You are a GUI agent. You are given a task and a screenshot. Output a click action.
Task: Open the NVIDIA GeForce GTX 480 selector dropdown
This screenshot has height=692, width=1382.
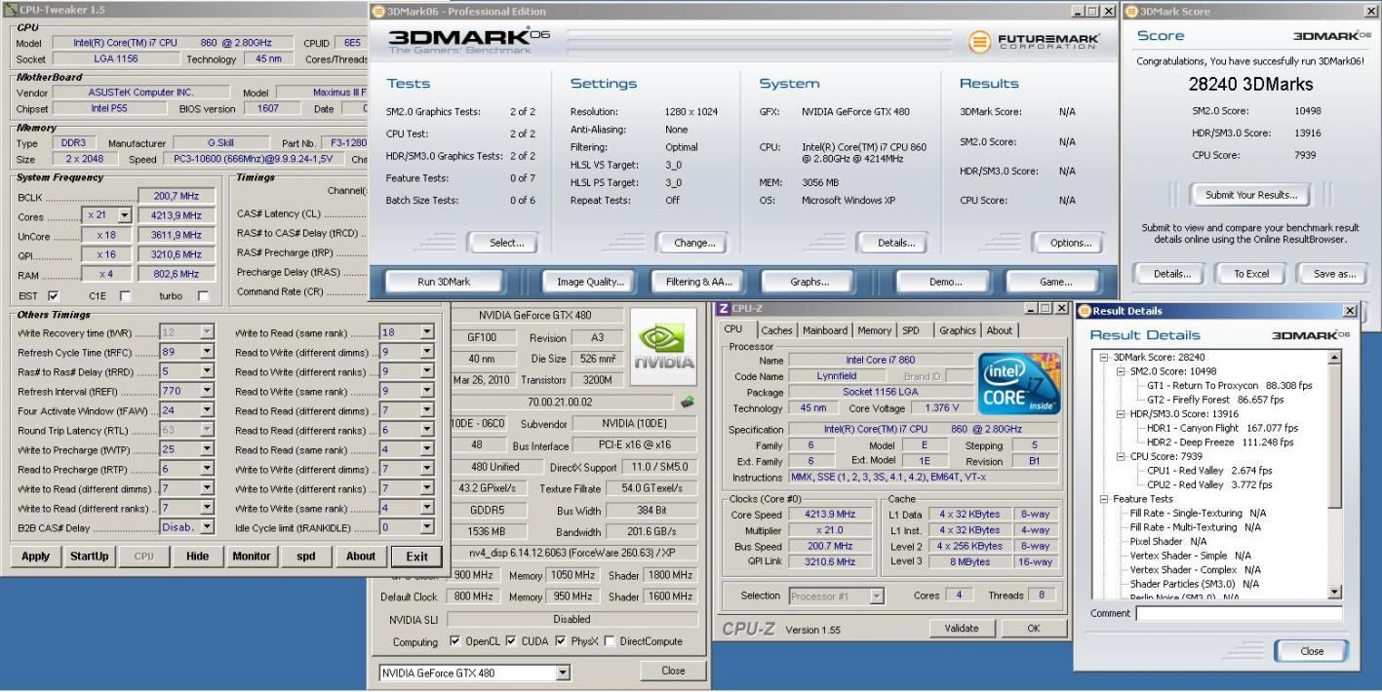(x=562, y=673)
